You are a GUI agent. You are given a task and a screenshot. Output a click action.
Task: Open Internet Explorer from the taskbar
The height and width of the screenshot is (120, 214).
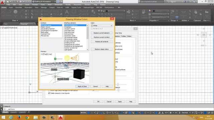coord(11,117)
